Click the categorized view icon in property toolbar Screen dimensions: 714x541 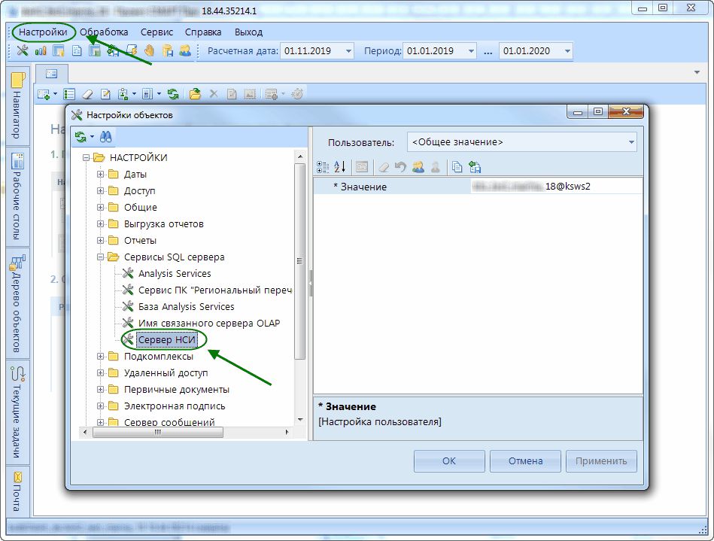[323, 167]
